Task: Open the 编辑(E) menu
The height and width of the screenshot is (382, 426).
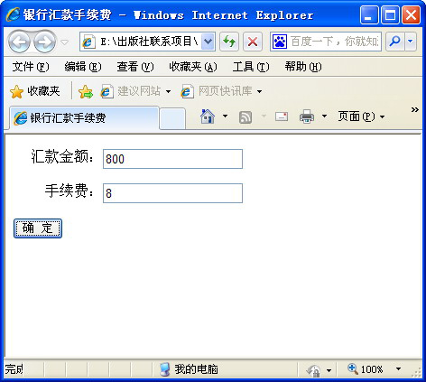Action: click(83, 67)
